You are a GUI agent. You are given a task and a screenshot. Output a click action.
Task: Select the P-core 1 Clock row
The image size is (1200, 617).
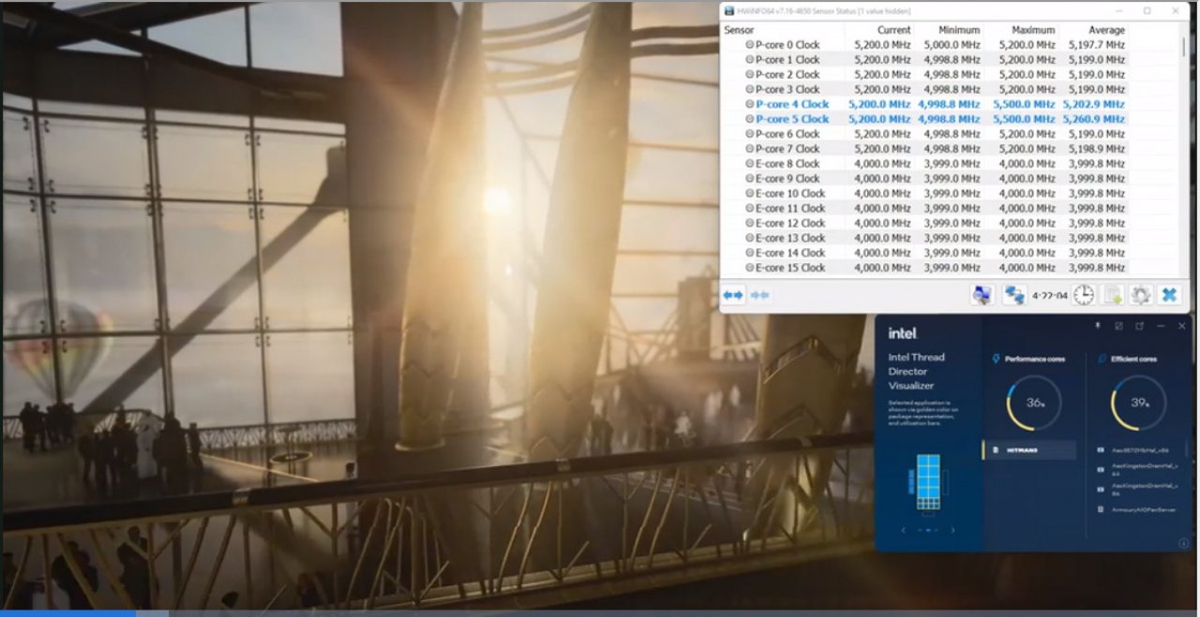[x=924, y=59]
